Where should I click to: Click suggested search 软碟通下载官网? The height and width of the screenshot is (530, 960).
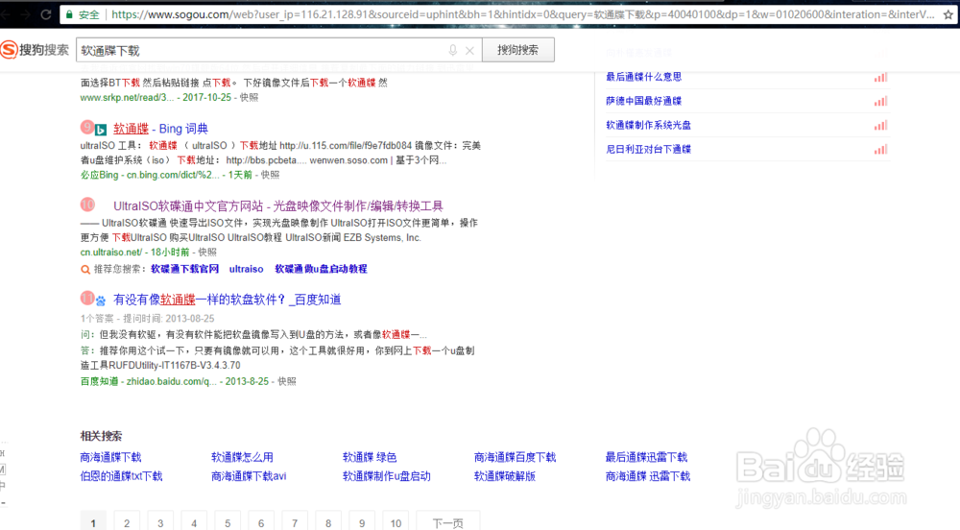tap(185, 269)
